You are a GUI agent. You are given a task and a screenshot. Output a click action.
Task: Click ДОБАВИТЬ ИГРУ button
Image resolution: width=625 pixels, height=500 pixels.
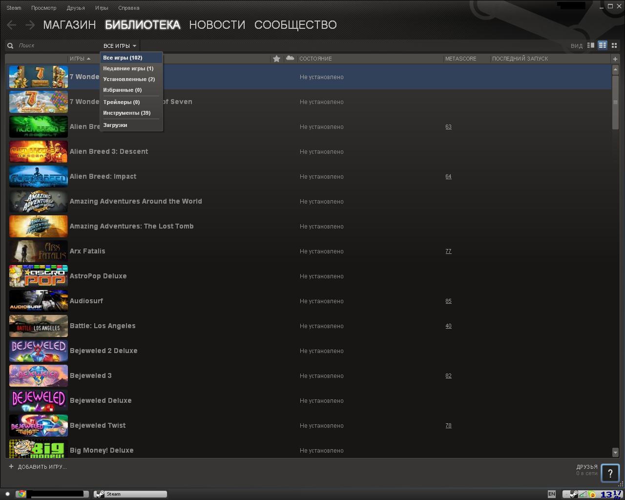pyautogui.click(x=38, y=467)
